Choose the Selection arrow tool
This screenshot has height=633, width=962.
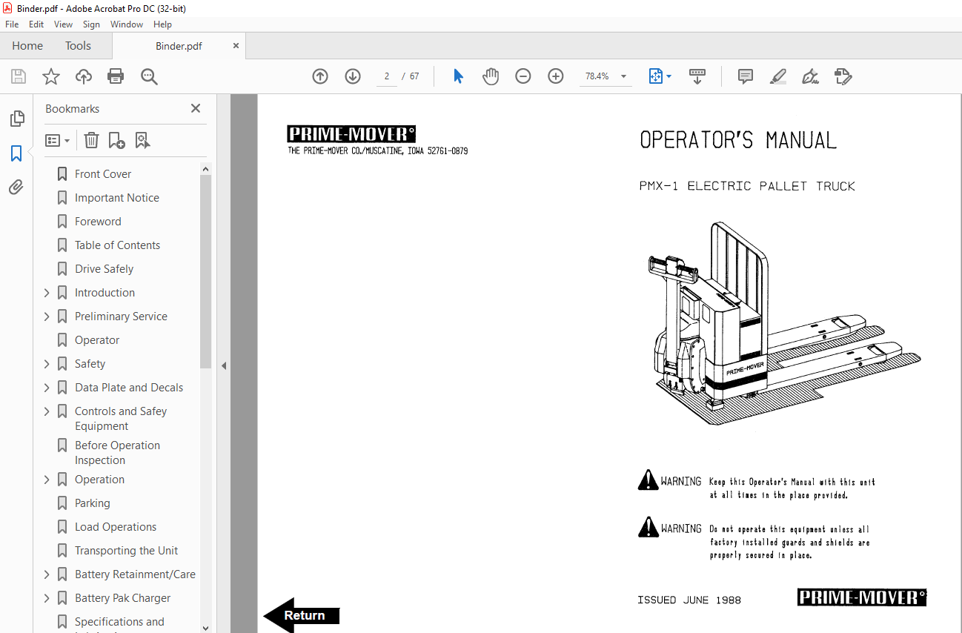click(x=458, y=76)
